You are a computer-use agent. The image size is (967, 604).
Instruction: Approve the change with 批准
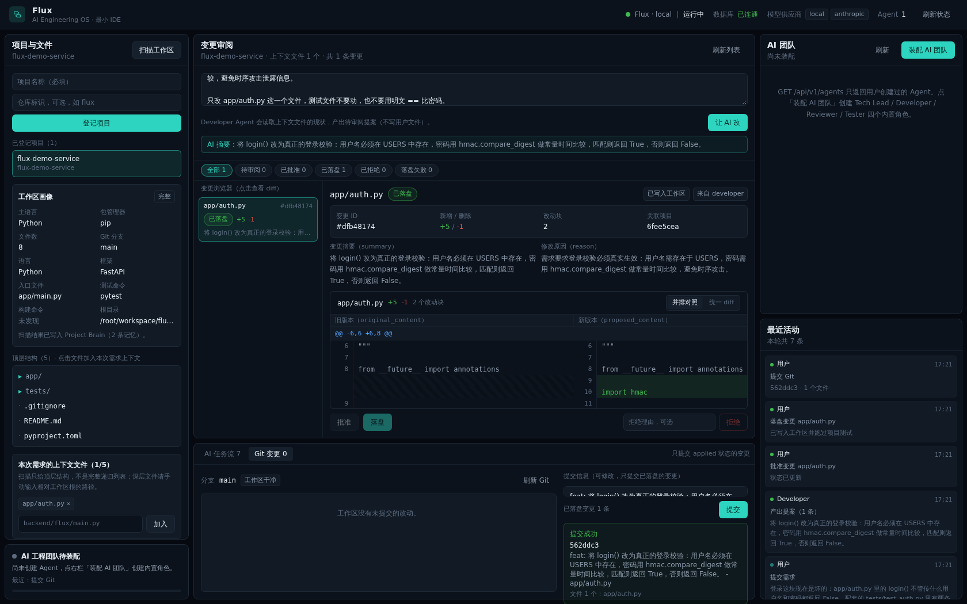click(x=344, y=422)
